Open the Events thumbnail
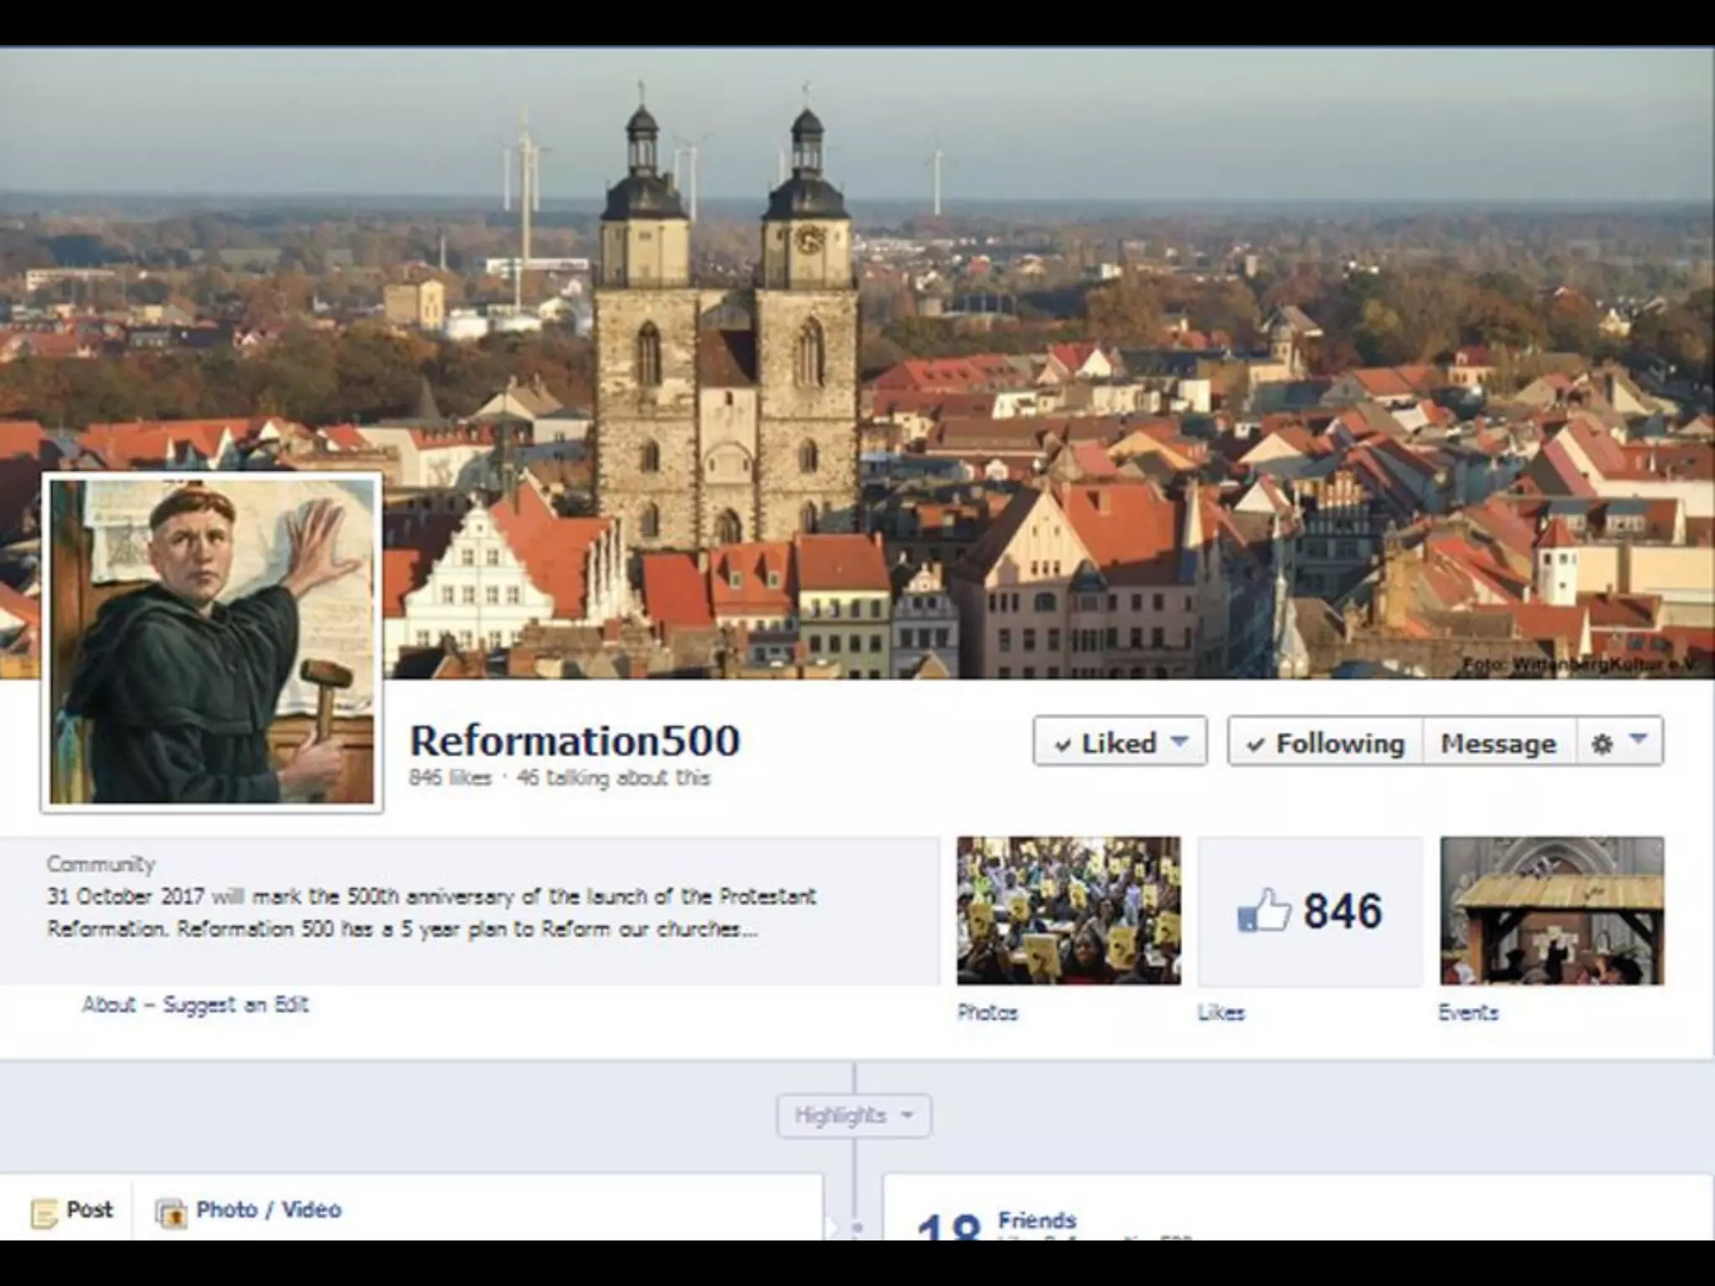The image size is (1715, 1286). 1552,910
